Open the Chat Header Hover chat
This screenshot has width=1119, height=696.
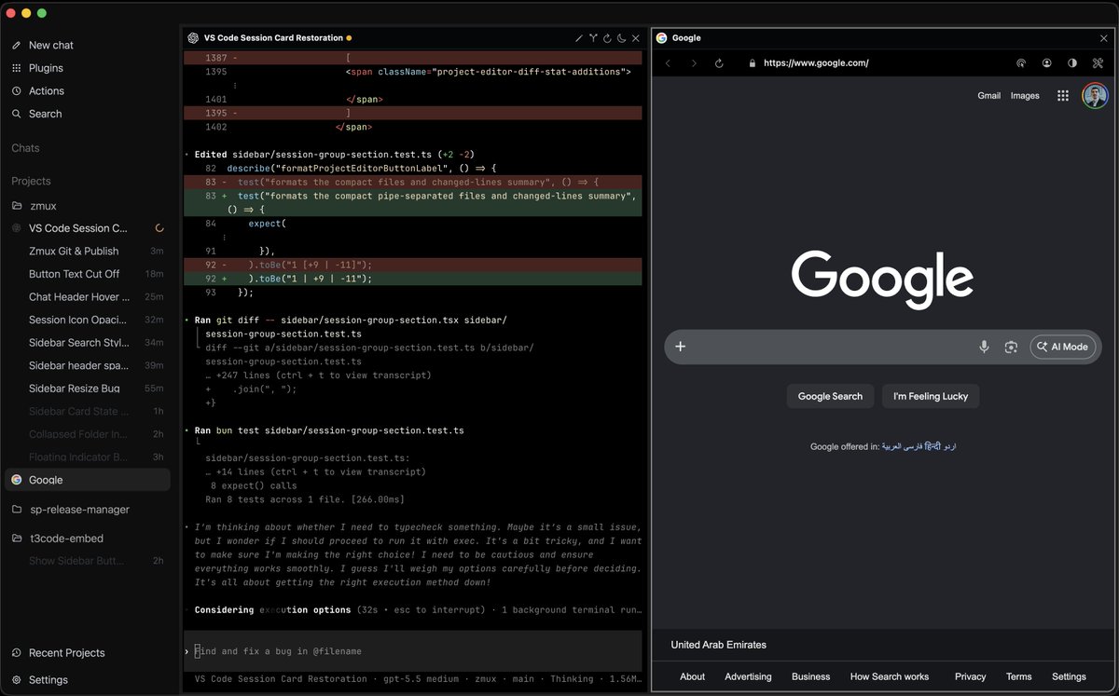click(88, 297)
